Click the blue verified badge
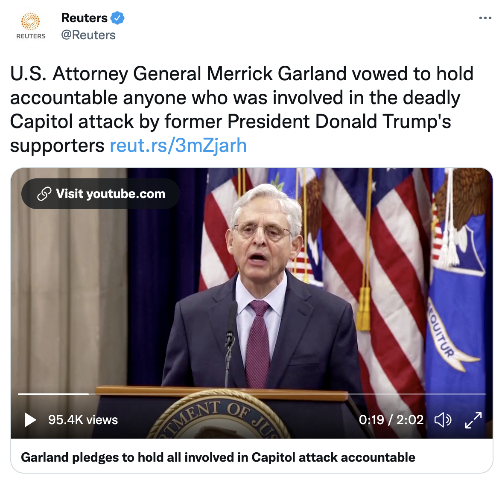502x483 pixels. pyautogui.click(x=117, y=18)
